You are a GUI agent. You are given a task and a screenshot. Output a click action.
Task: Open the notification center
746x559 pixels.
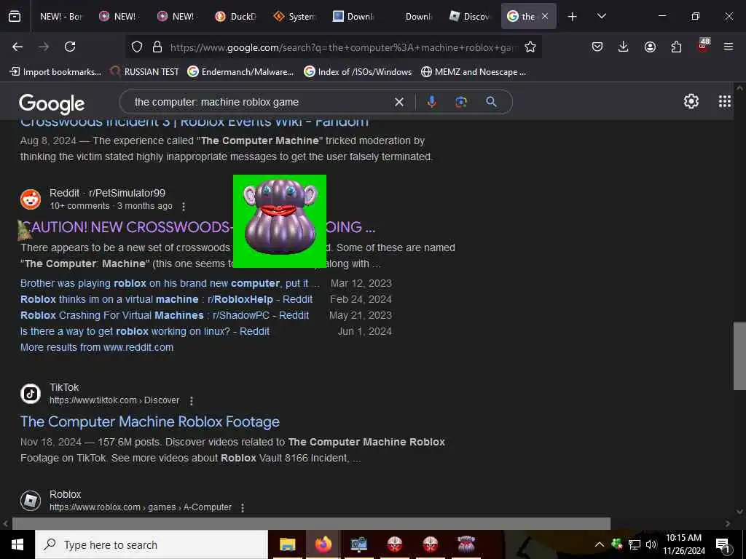point(723,544)
